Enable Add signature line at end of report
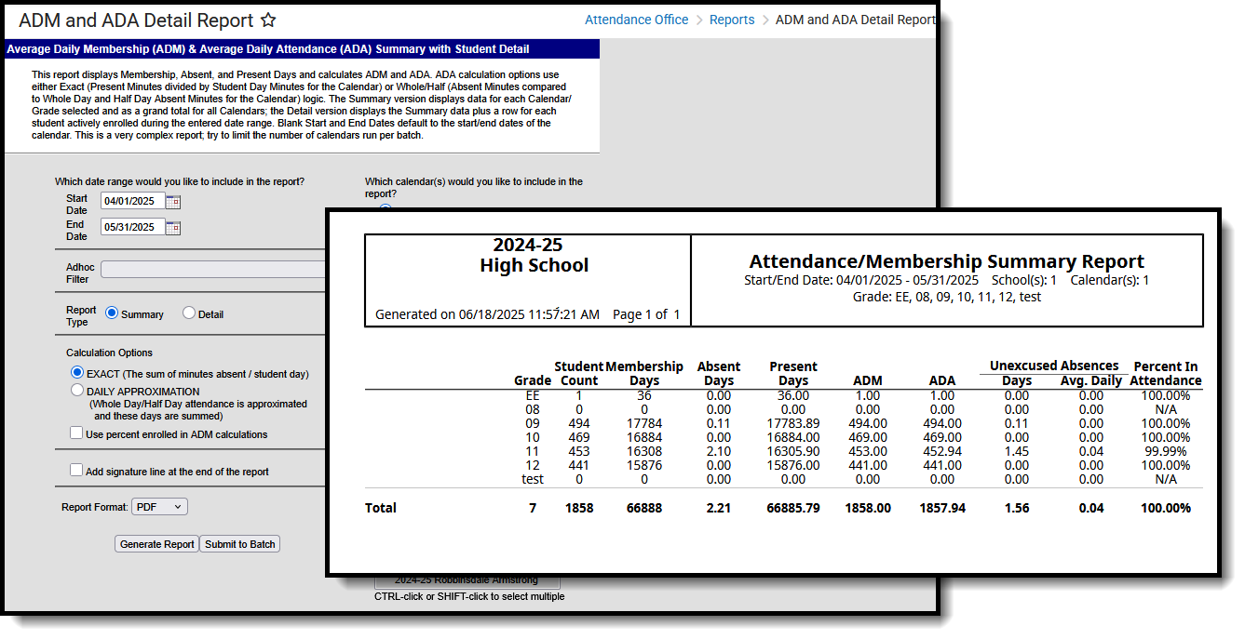The height and width of the screenshot is (639, 1245). click(x=76, y=471)
